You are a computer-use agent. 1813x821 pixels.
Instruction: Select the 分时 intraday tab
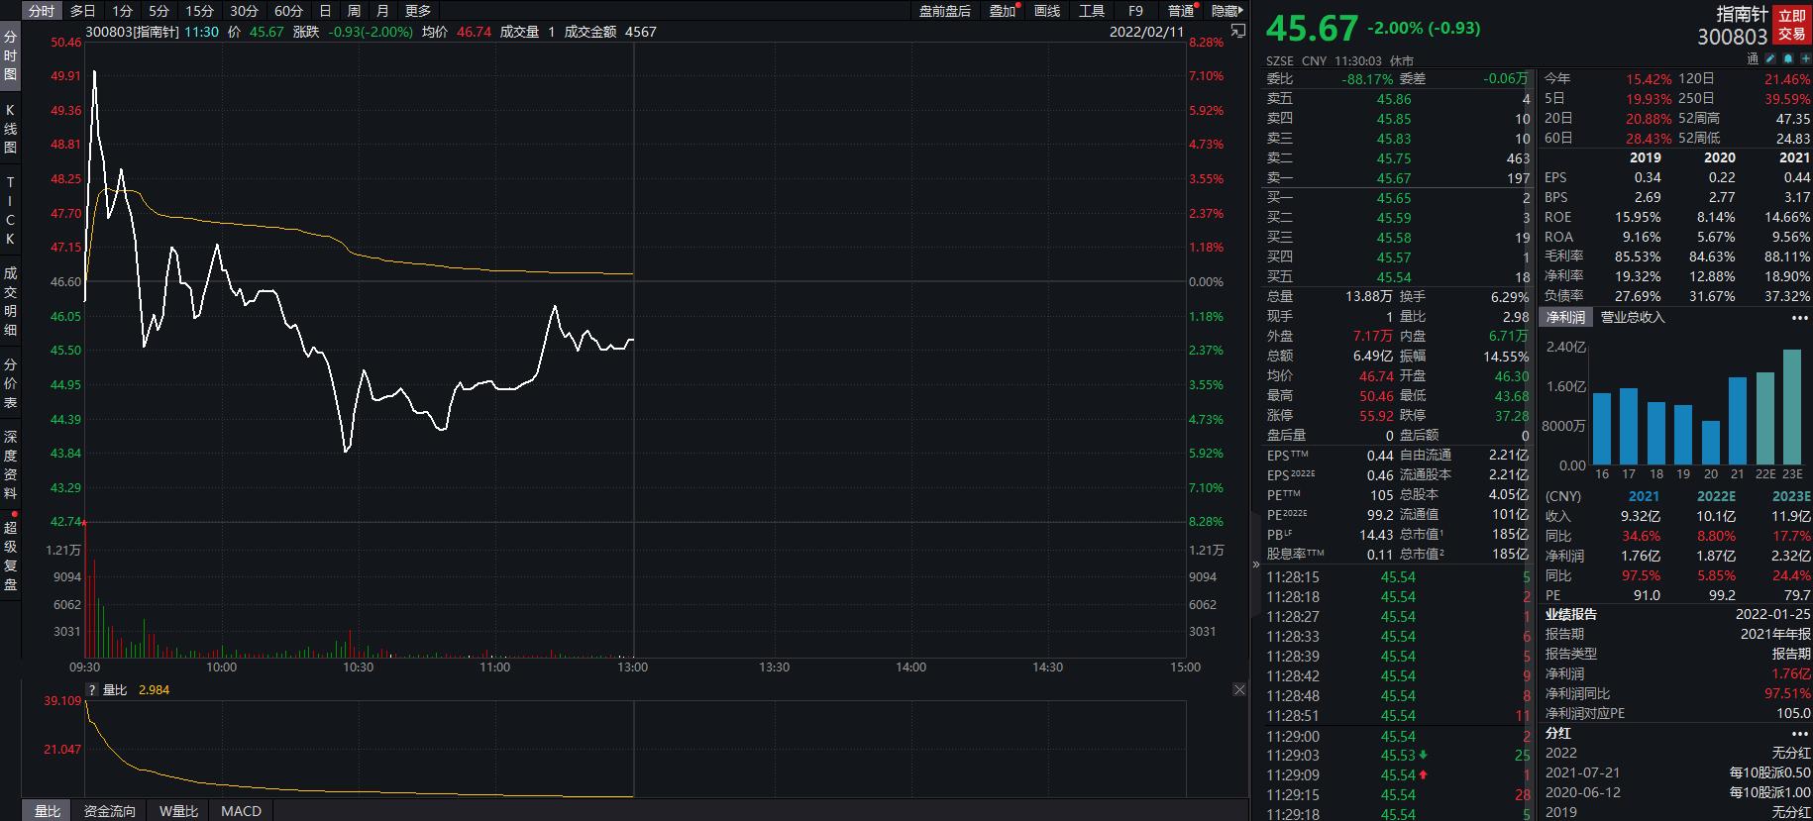click(x=41, y=11)
